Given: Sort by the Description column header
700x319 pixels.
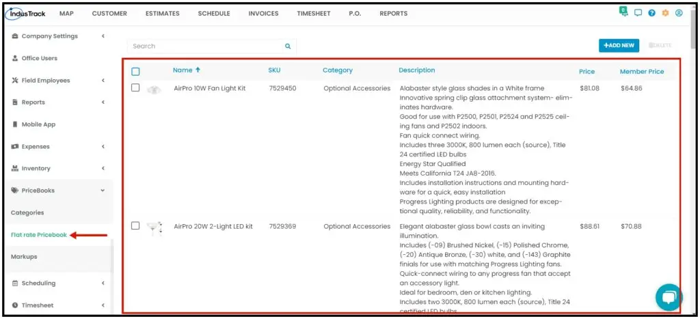Looking at the screenshot, I should pos(416,70).
